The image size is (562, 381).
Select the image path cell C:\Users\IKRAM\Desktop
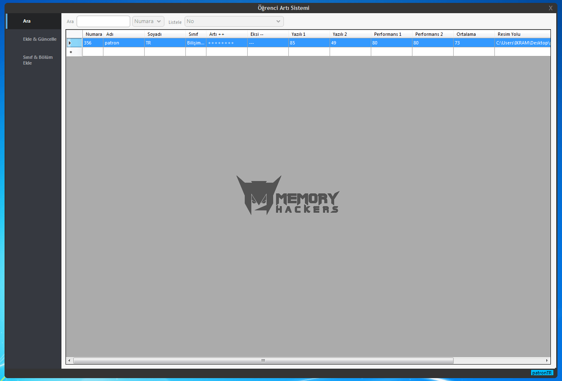tap(522, 43)
